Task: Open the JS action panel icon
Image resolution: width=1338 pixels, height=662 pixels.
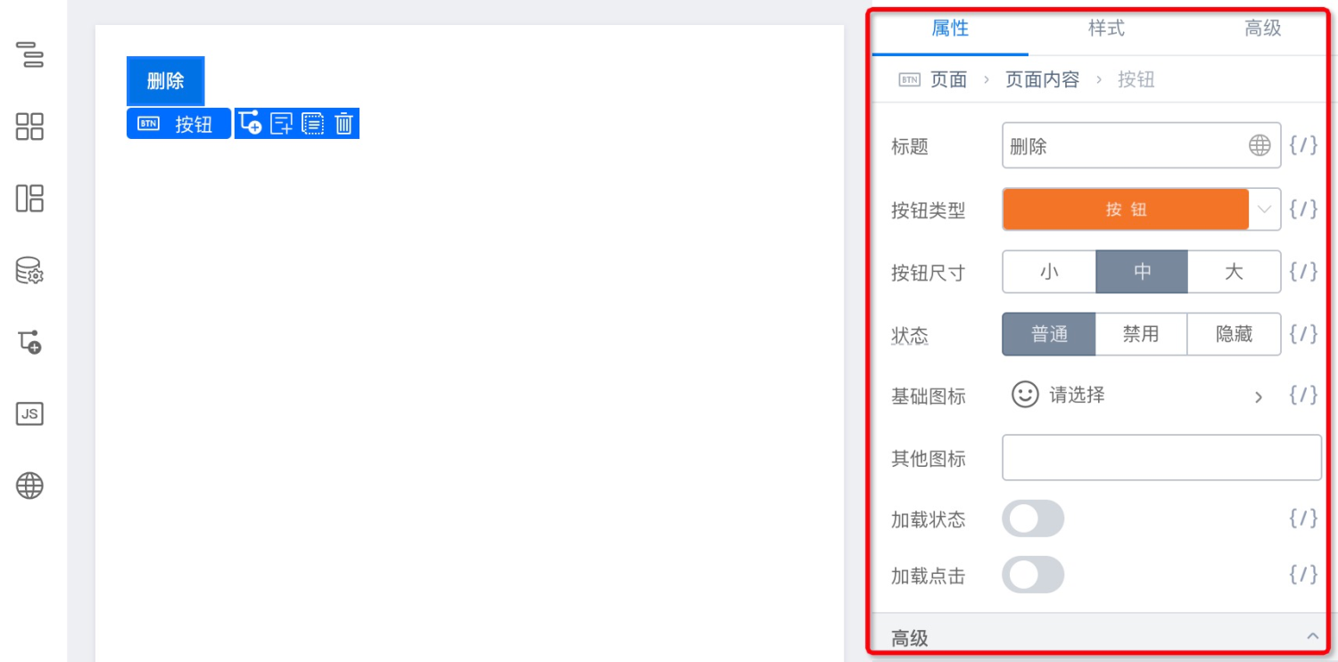Action: 29,413
